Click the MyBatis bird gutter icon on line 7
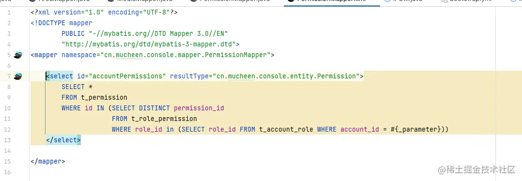 click(18, 76)
